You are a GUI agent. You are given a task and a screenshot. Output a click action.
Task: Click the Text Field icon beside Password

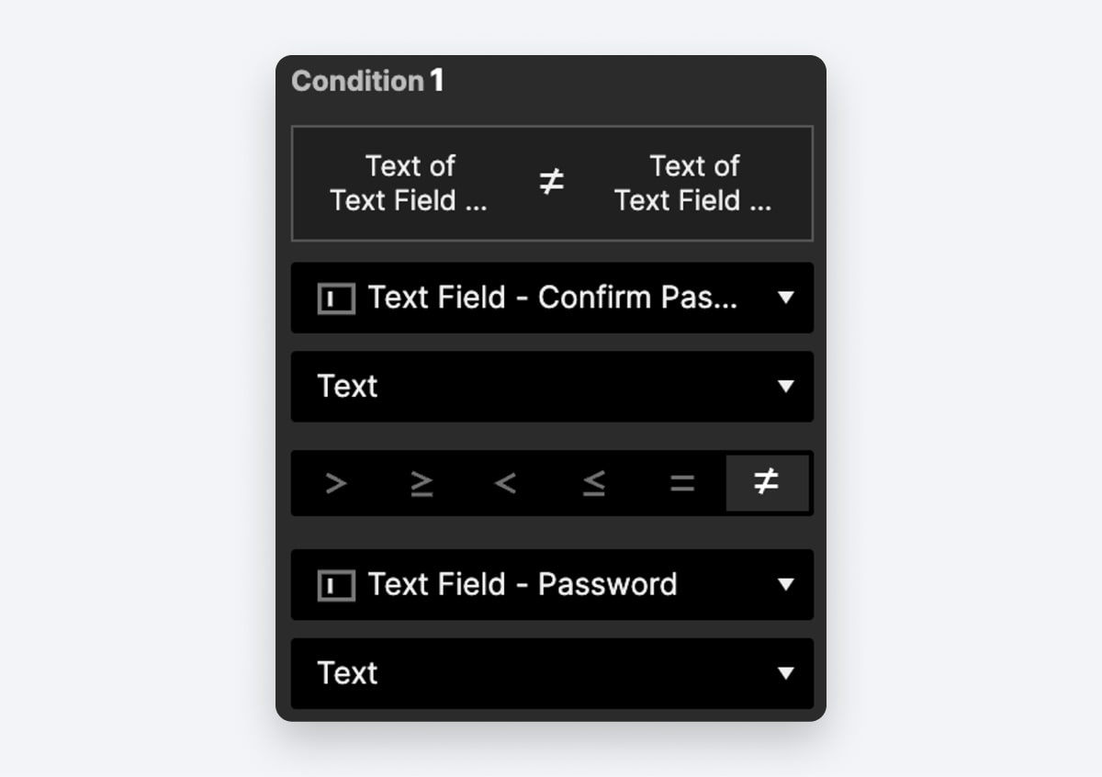click(x=335, y=584)
